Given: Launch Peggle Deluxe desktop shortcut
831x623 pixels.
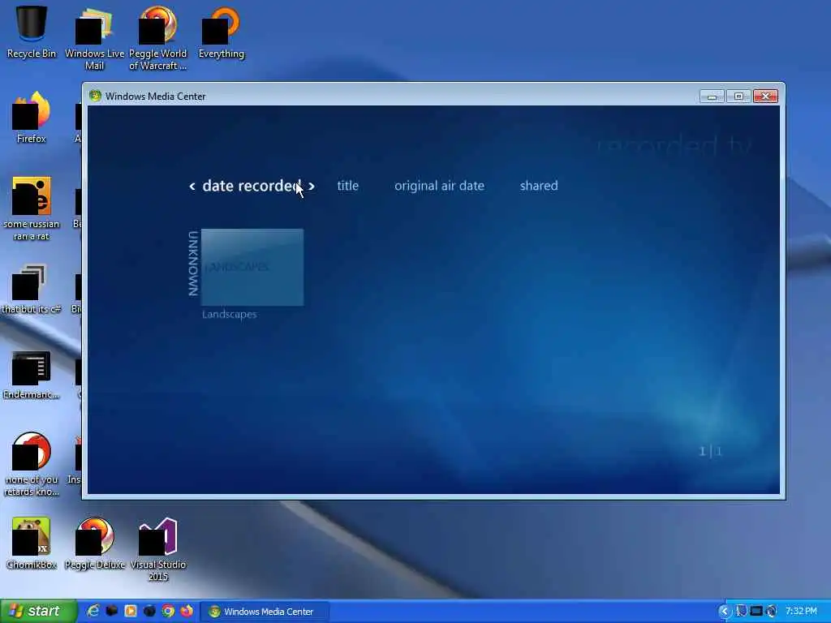Looking at the screenshot, I should (94, 544).
